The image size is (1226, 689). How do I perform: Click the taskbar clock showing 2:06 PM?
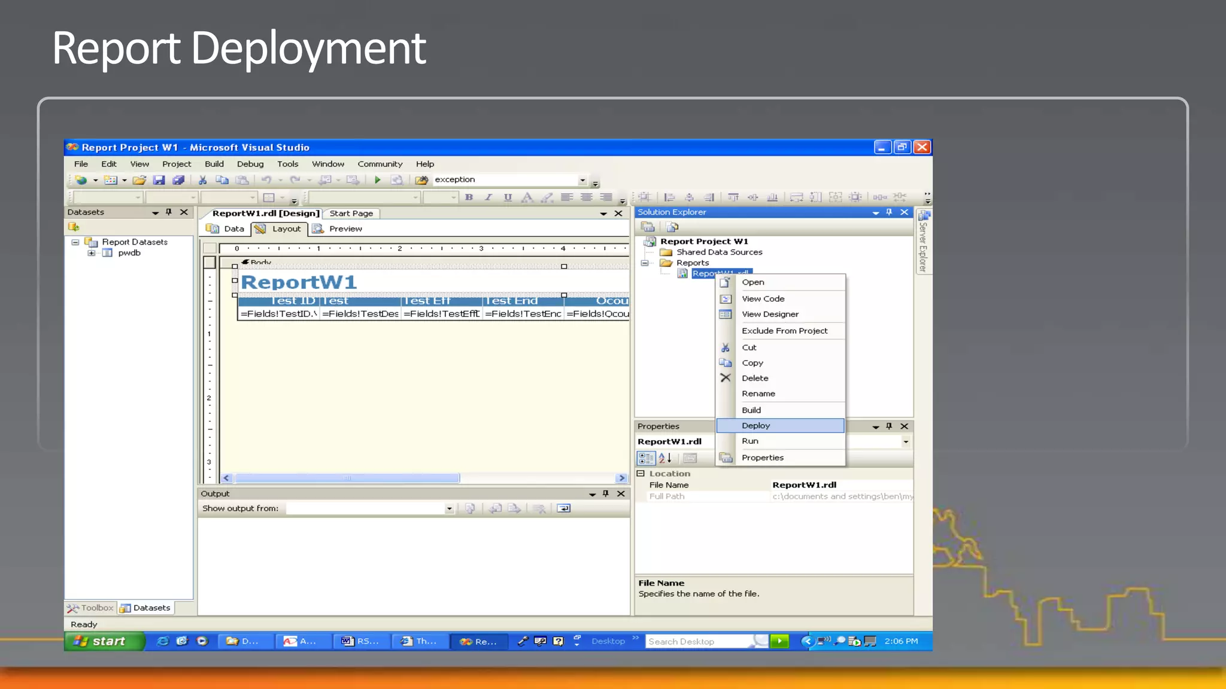pyautogui.click(x=901, y=641)
